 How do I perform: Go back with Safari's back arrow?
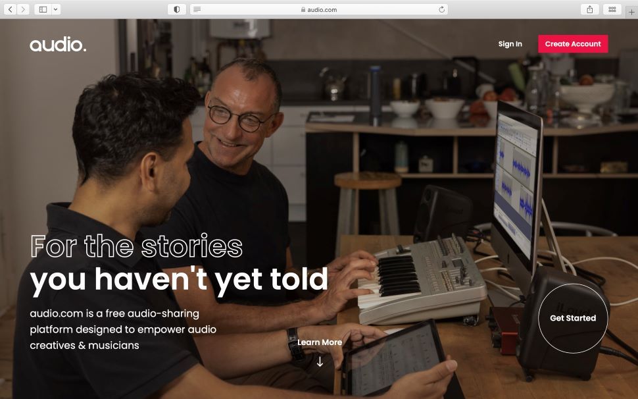pos(10,9)
